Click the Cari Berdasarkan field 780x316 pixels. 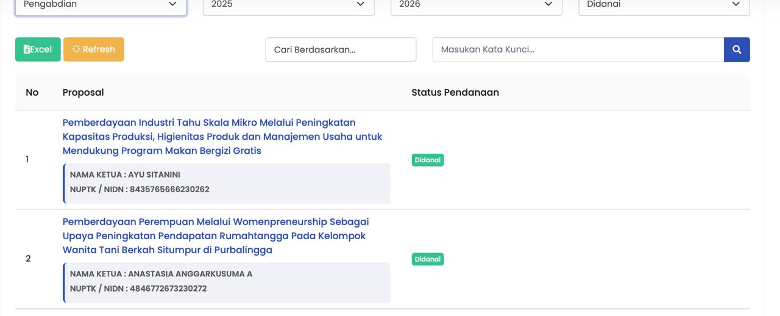341,49
